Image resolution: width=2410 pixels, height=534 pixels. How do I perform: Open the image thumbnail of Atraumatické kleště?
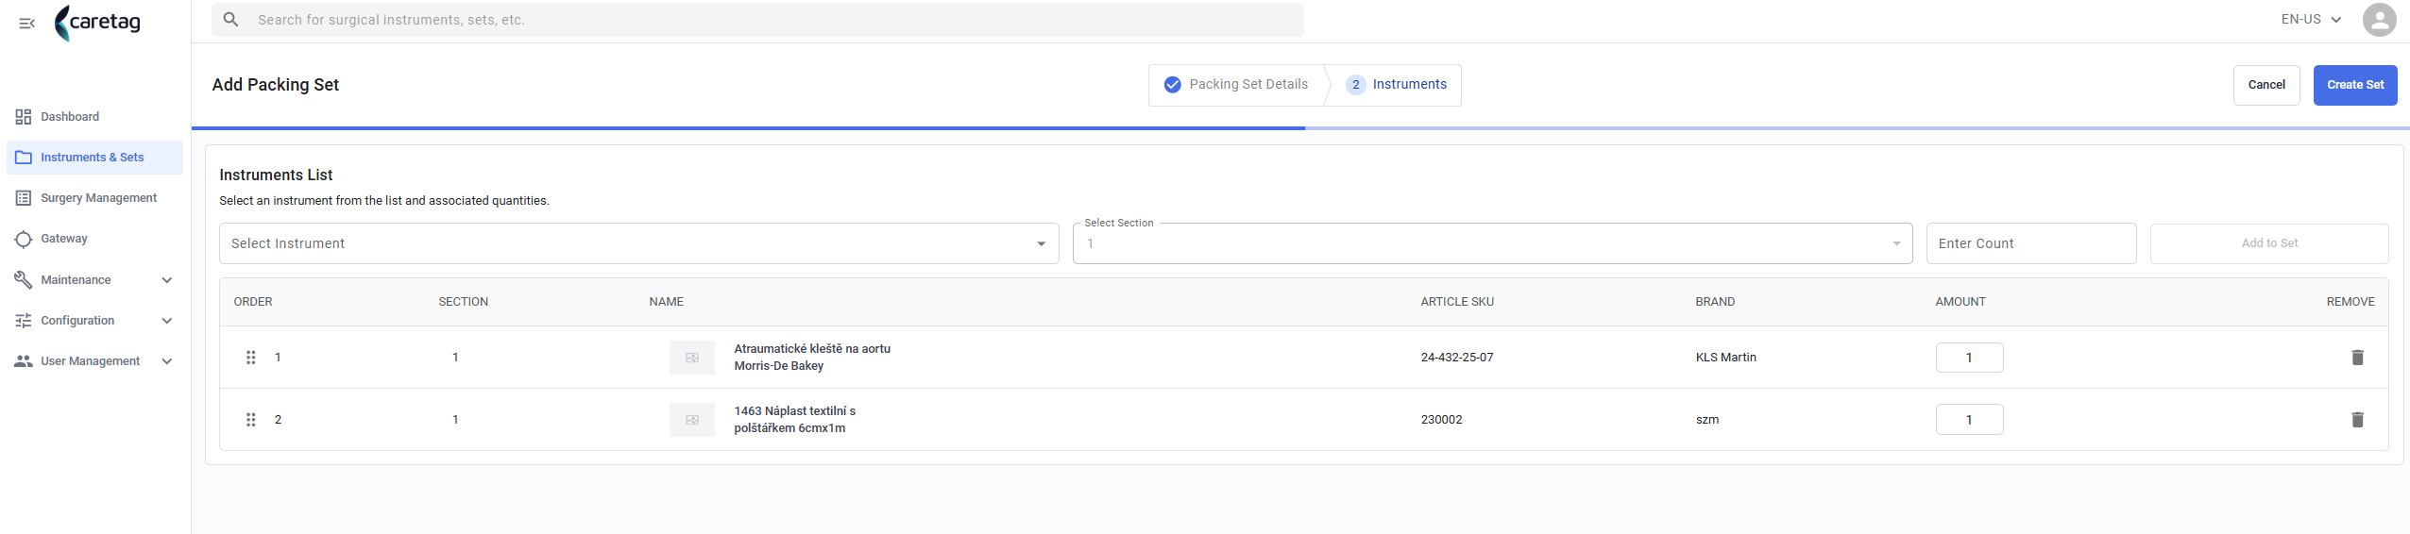[692, 358]
